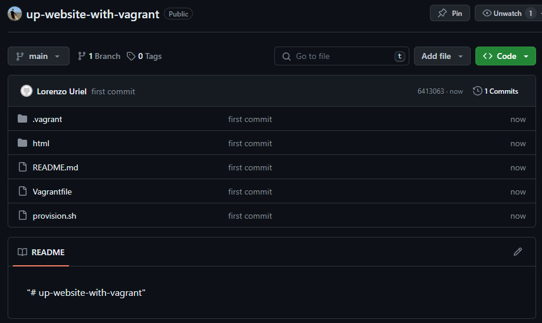Expand the Add file dropdown
The image size is (542, 323).
442,56
